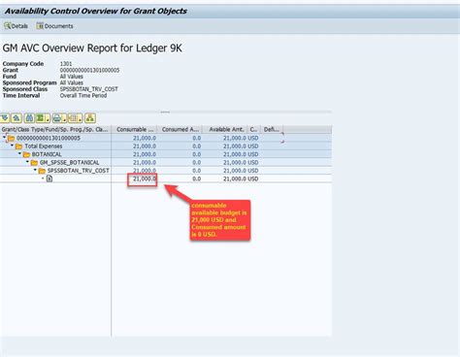This screenshot has width=460, height=357.
Task: Click Consumable 21,000.0 in Total Expenses row
Action: [x=145, y=146]
